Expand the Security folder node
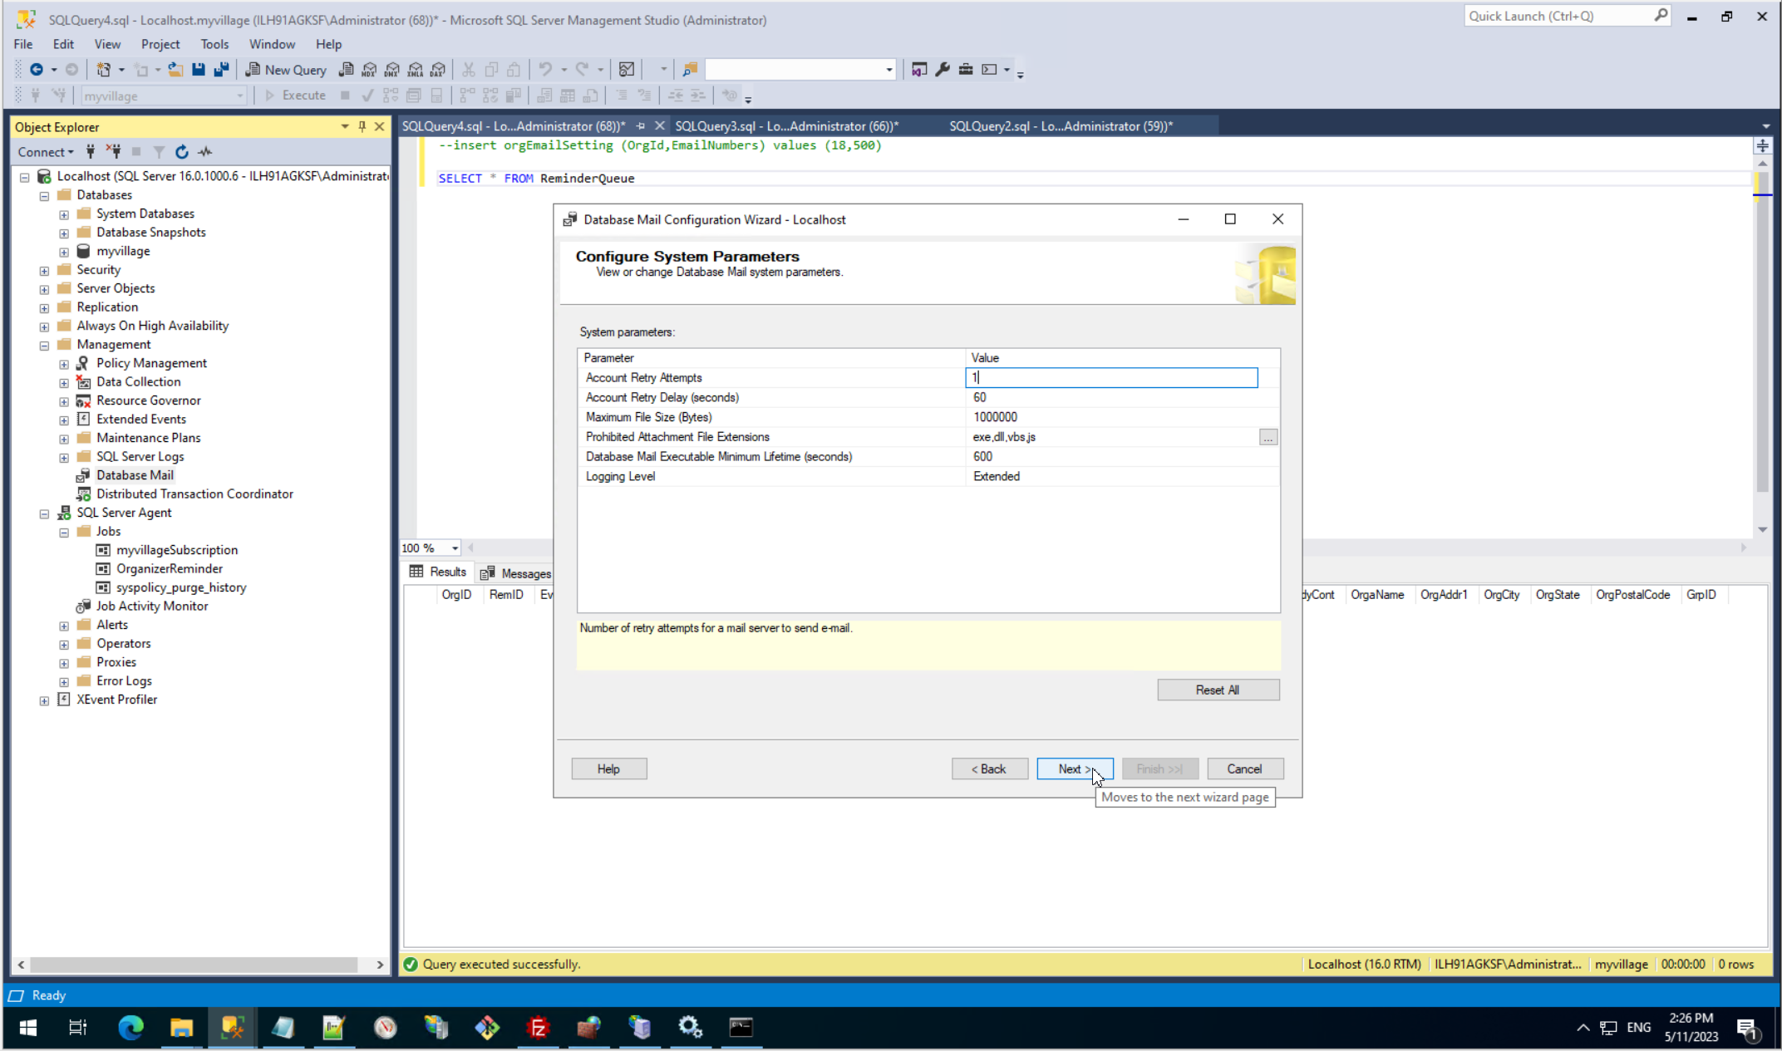1782x1051 pixels. 44,271
